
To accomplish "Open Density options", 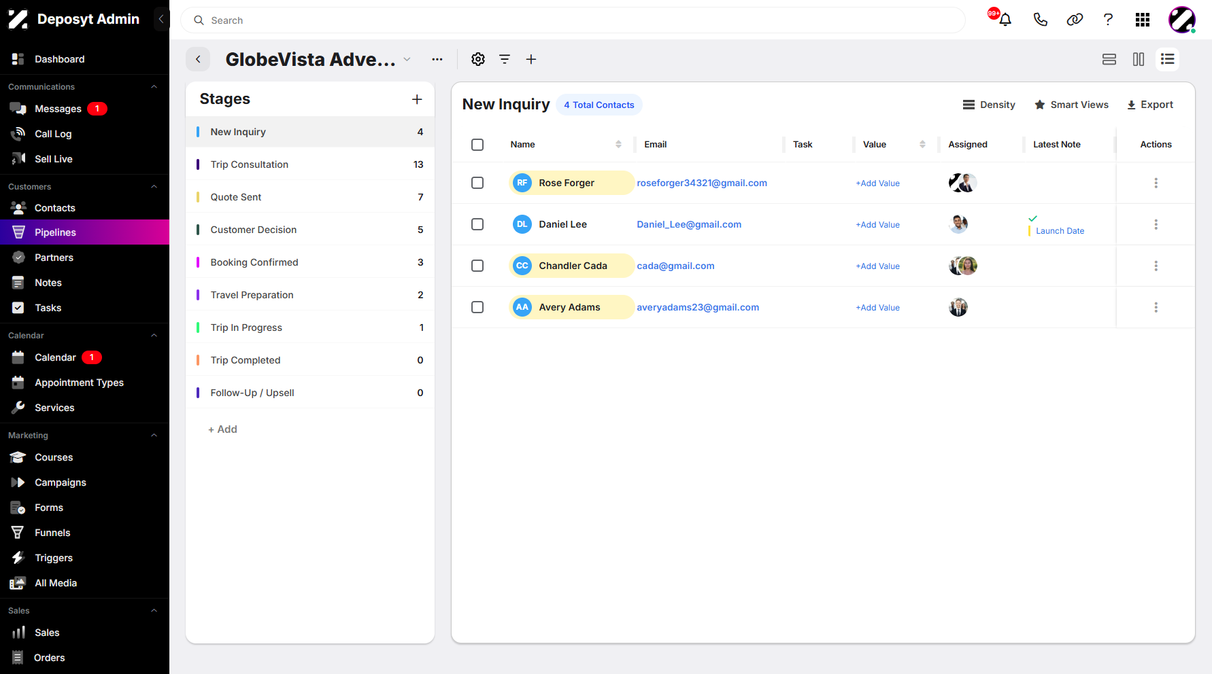I will coord(989,105).
